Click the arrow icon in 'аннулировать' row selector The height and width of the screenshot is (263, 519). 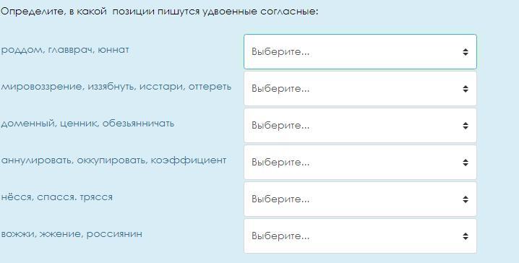(466, 163)
